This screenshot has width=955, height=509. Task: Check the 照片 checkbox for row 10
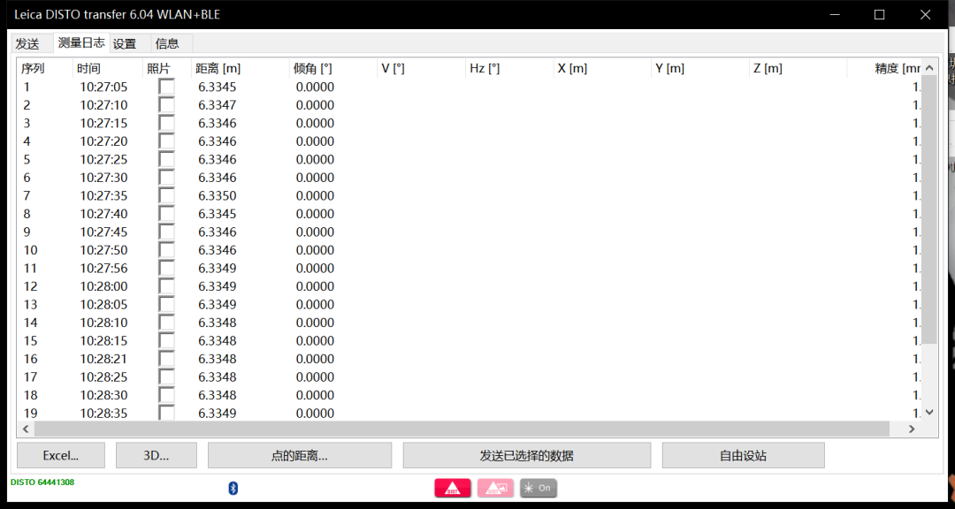pyautogui.click(x=165, y=250)
